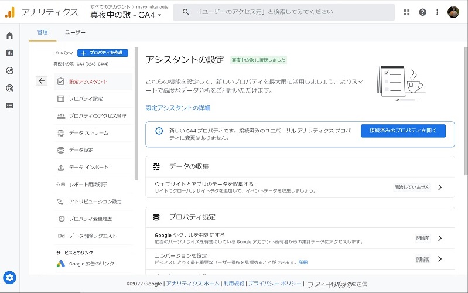
Task: Open the three-dot more options menu
Action: coord(438,12)
